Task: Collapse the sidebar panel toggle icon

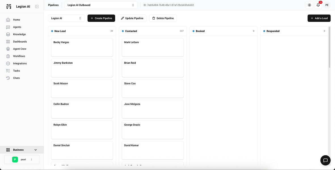Action: click(x=37, y=7)
